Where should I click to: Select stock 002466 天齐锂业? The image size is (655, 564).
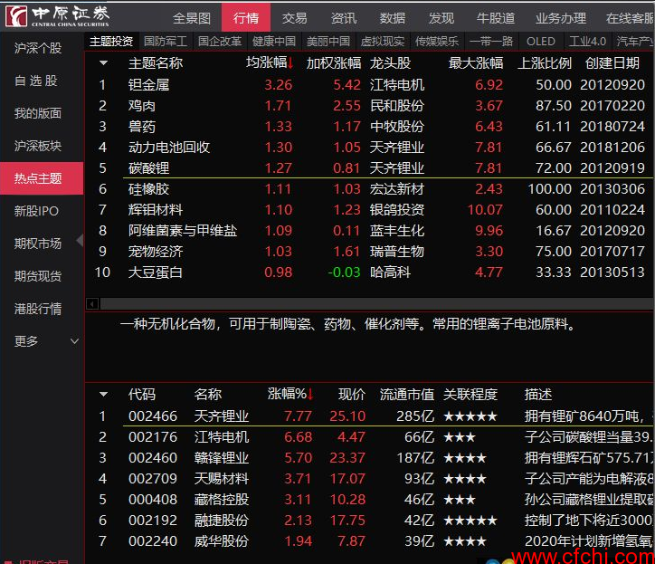[x=369, y=416]
